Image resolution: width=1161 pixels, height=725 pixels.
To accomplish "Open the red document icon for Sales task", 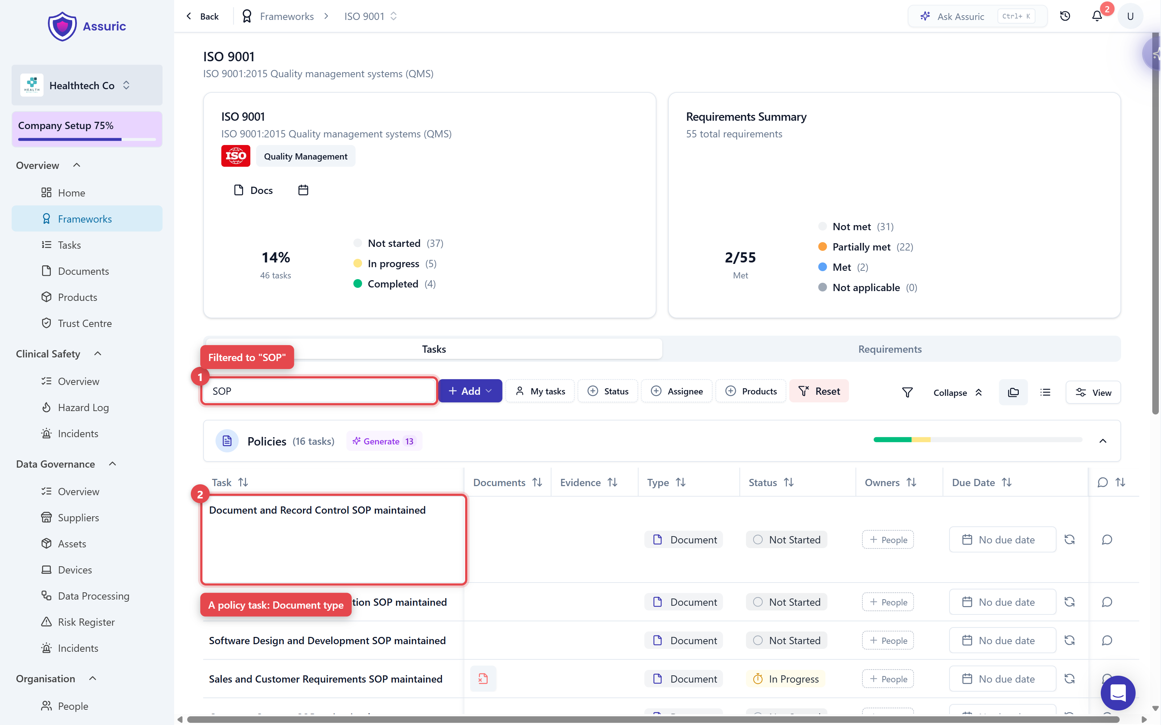I will click(x=483, y=679).
